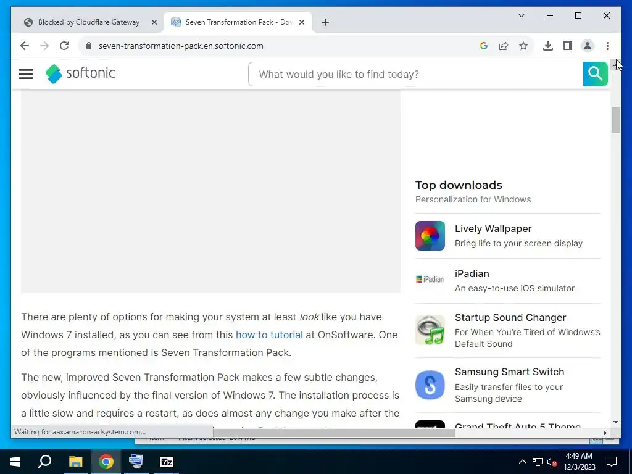The height and width of the screenshot is (474, 632).
Task: Open Windows taskbar search
Action: click(44, 462)
